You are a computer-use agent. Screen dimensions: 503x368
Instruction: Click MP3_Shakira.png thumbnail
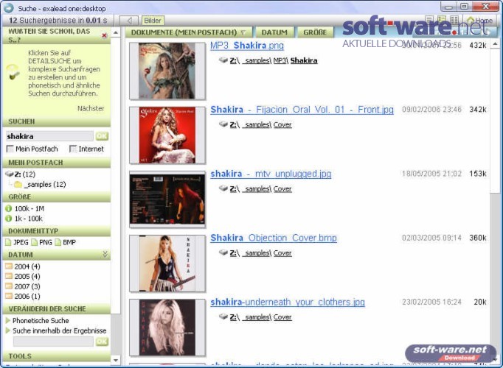pos(167,71)
